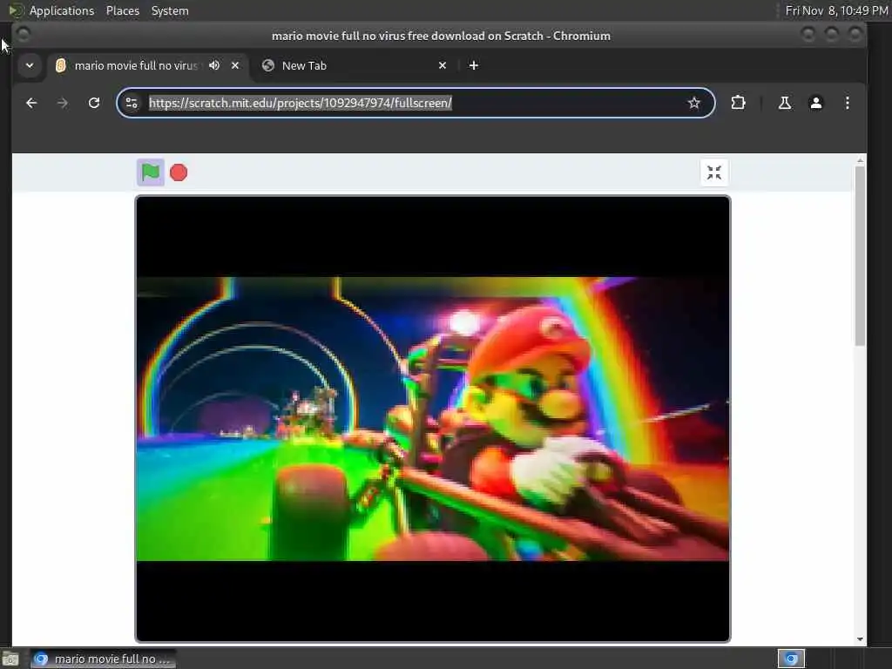This screenshot has width=892, height=669.
Task: Click the show desktop icon in bottom panel
Action: [x=10, y=659]
